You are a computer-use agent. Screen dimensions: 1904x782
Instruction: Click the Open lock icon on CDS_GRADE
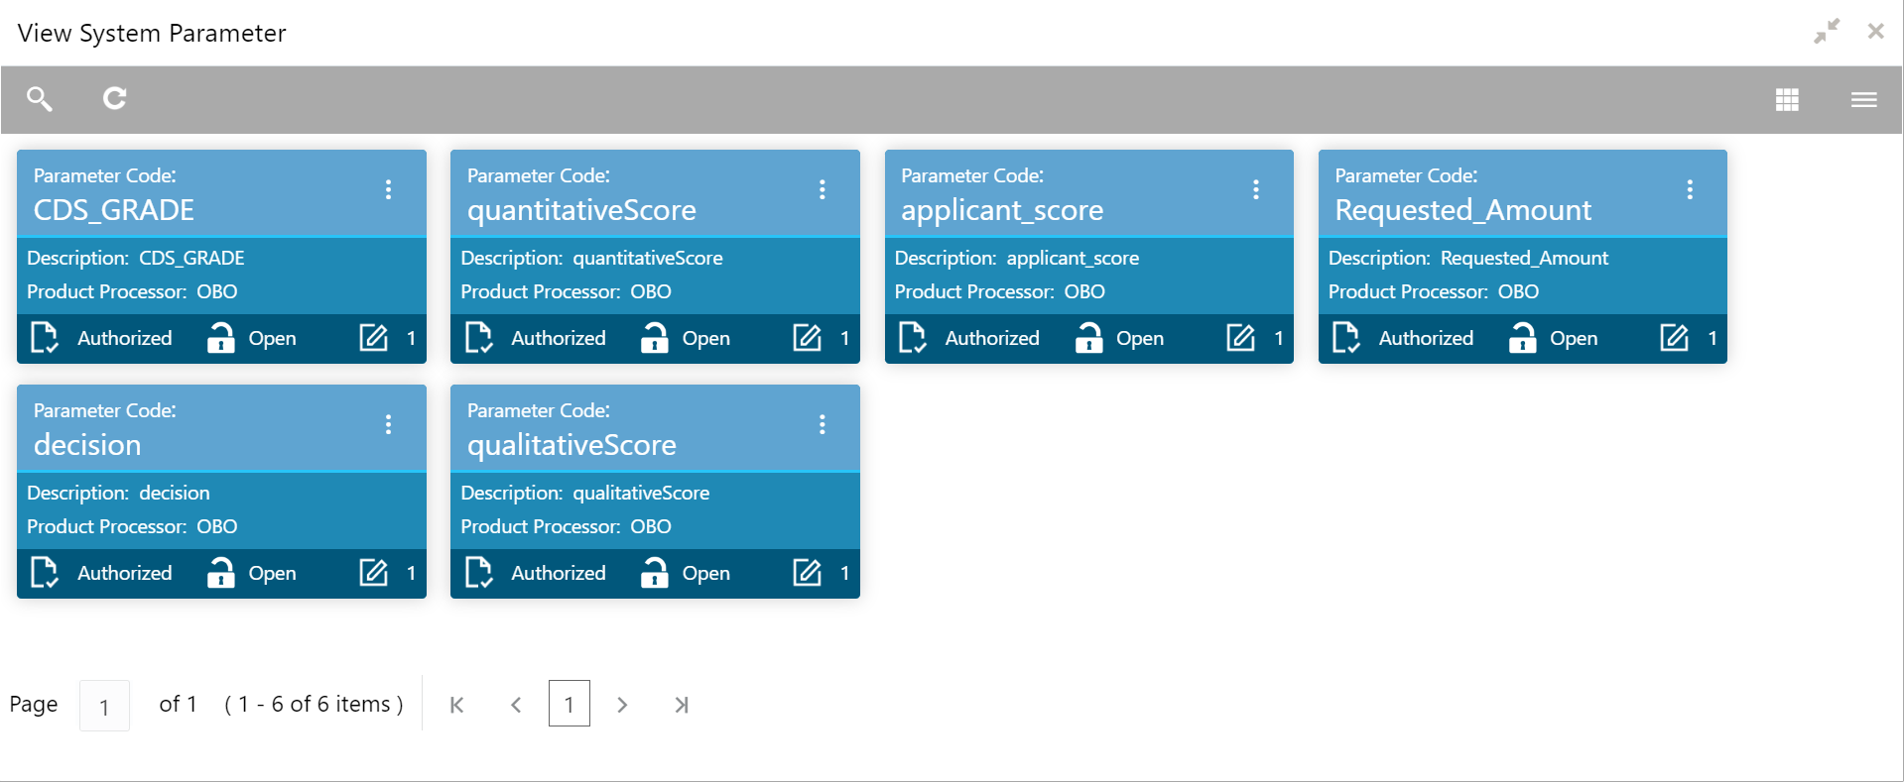point(220,338)
